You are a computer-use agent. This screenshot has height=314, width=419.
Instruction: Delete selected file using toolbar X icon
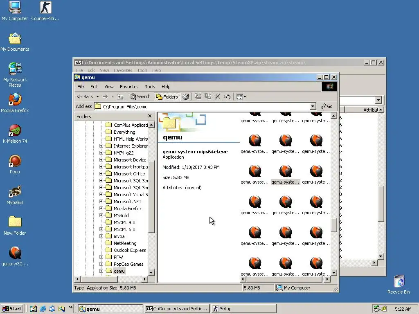(218, 96)
